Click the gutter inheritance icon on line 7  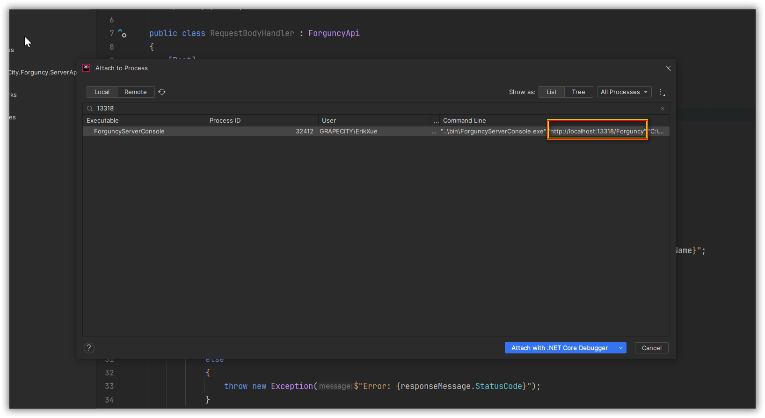point(122,33)
